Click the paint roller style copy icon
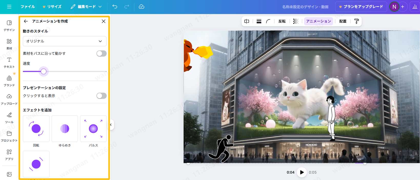The width and height of the screenshot is (420, 180). coord(356,21)
